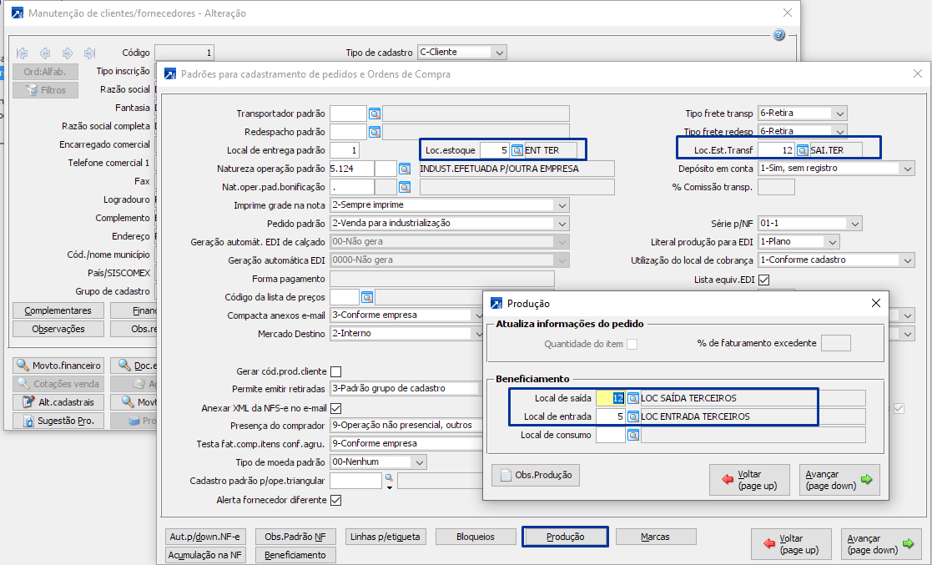Click Forma pagamento field

441,279
